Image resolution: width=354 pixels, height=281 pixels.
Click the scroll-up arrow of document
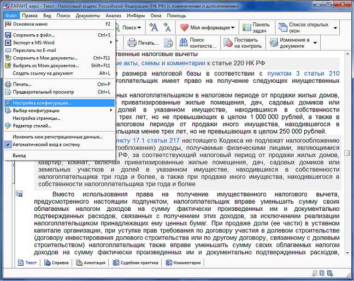[347, 54]
